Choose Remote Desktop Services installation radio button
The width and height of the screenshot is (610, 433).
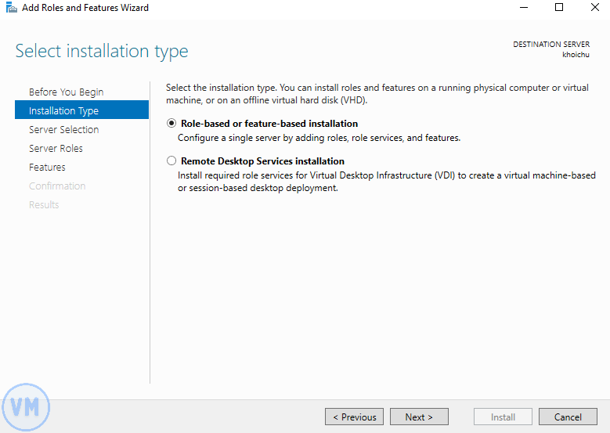171,161
